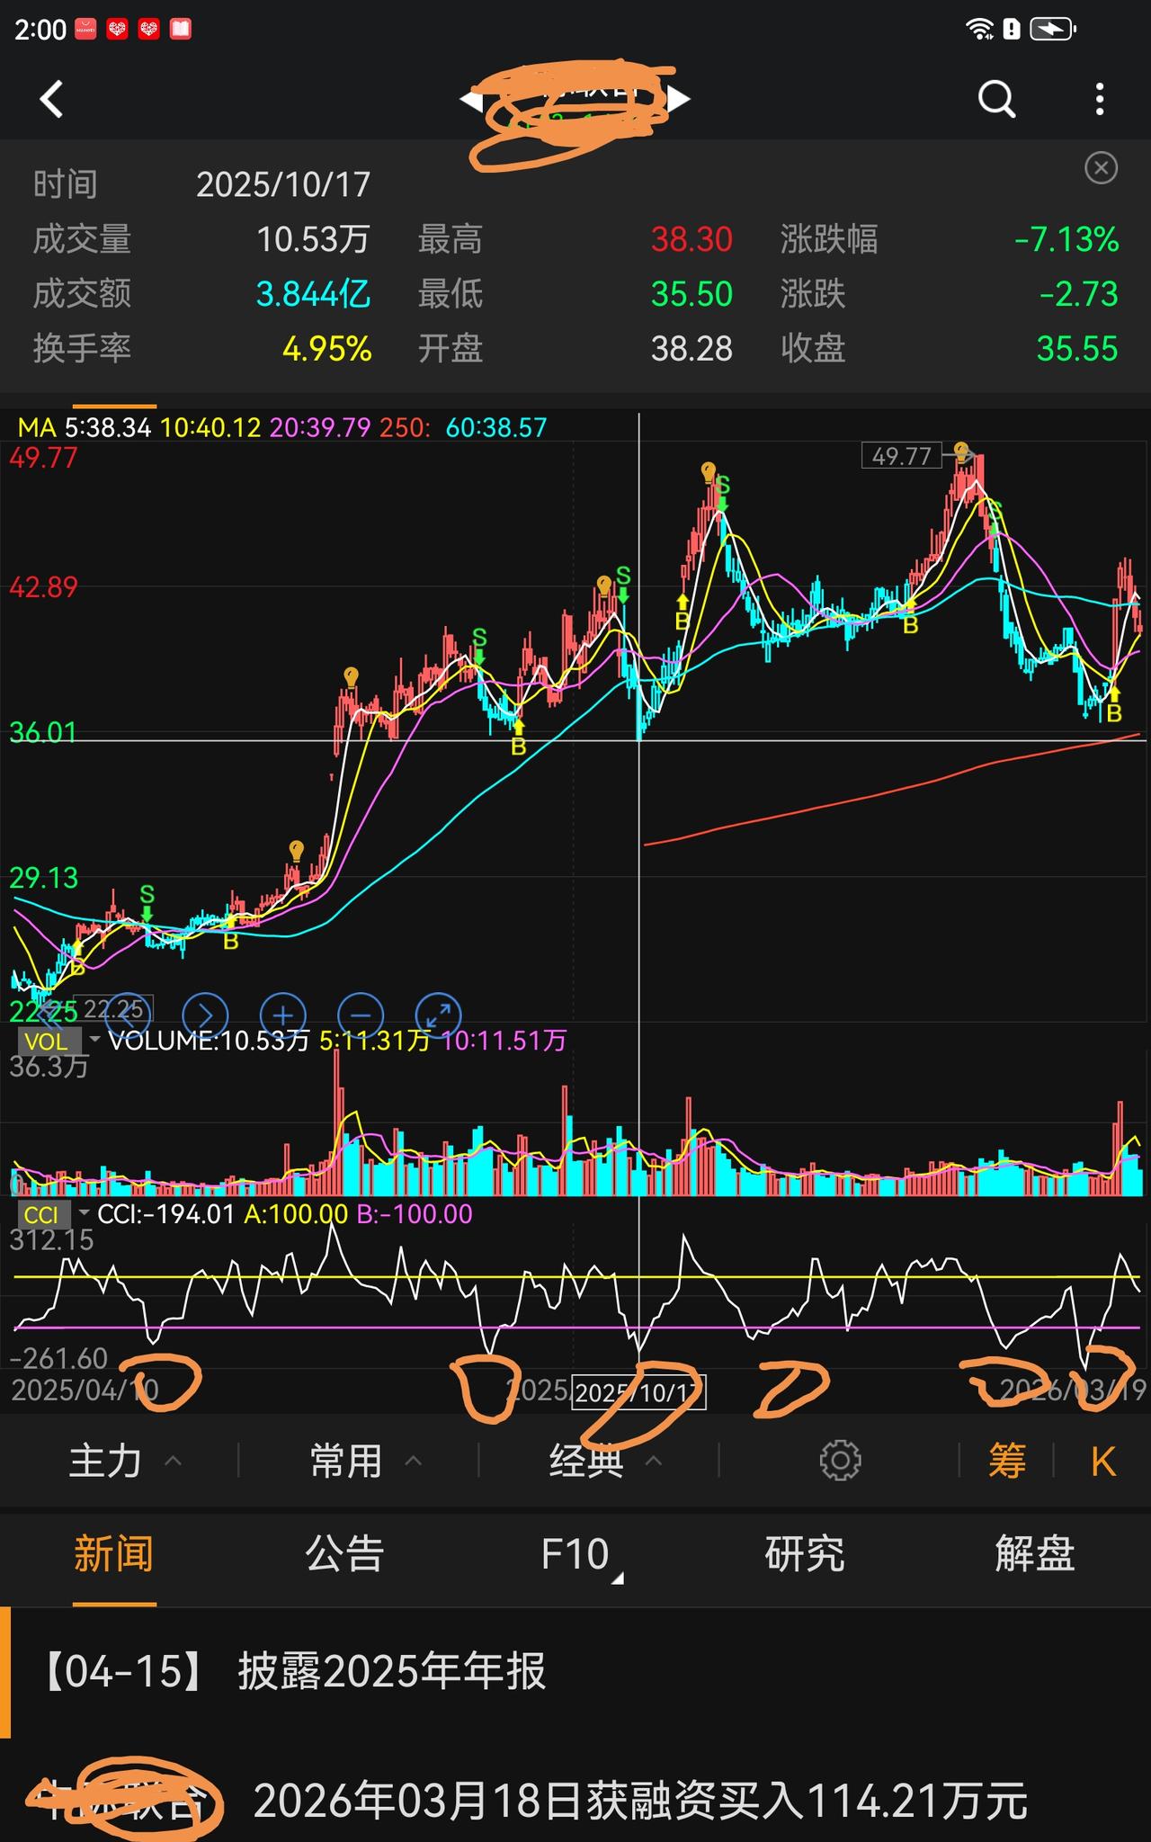The image size is (1151, 1842).
Task: Switch to the 新闻 tab
Action: coord(114,1553)
